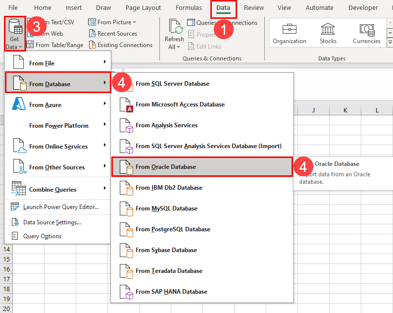Image resolution: width=393 pixels, height=313 pixels.
Task: Click the Data ribbon tab
Action: click(x=223, y=8)
